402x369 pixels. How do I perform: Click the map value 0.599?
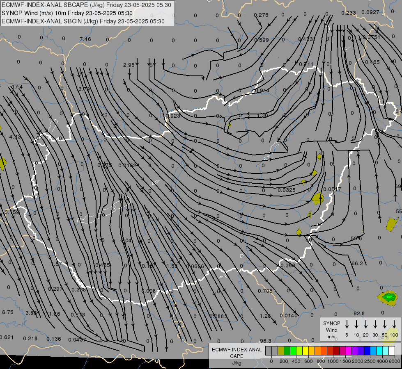click(262, 40)
